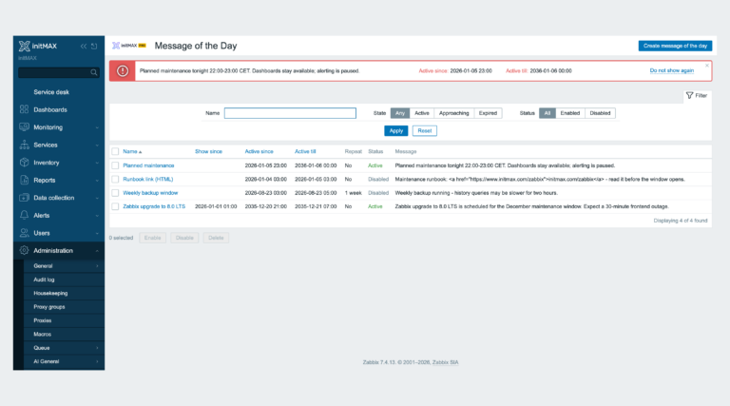Expand the AI General submenu arrow

pyautogui.click(x=97, y=361)
